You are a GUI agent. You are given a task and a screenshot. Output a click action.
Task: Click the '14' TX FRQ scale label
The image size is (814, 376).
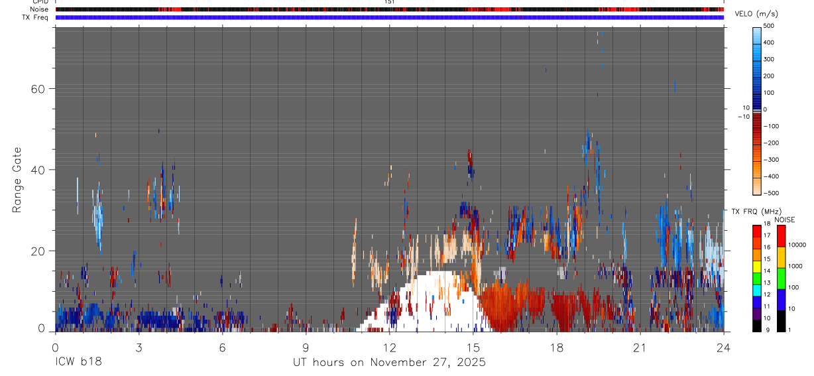pos(767,271)
